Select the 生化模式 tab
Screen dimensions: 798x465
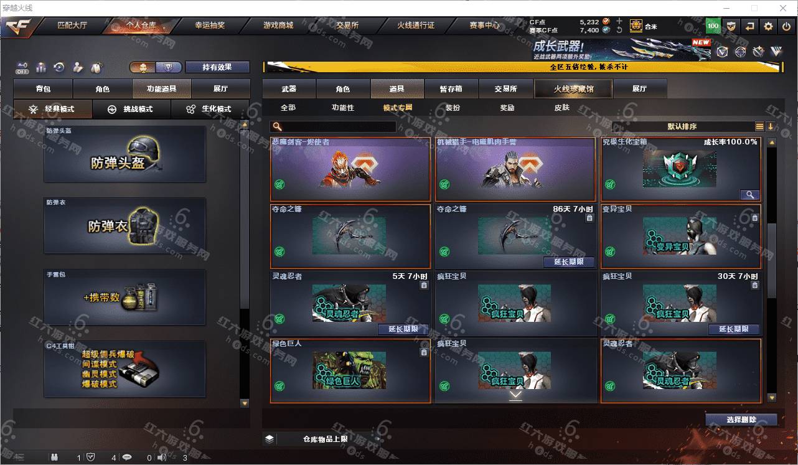(x=209, y=109)
